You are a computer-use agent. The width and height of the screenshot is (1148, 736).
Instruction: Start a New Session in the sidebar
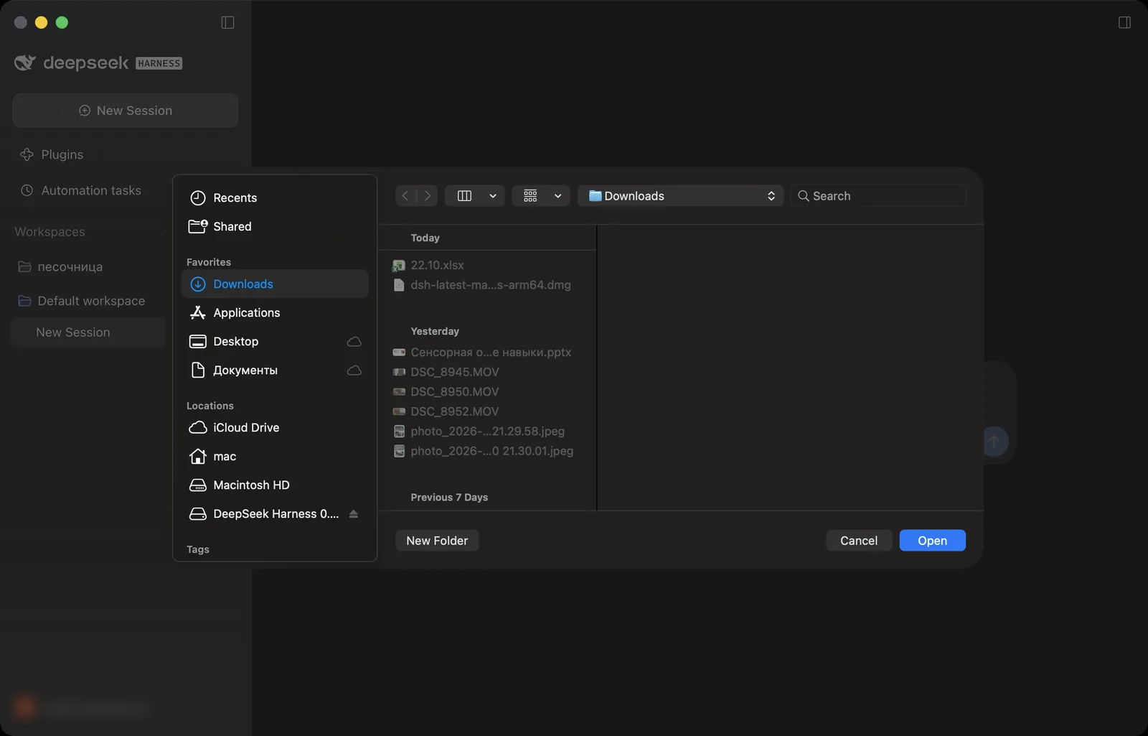click(x=126, y=111)
